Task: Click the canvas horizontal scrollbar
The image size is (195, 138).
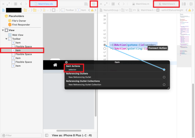Action: (69, 131)
